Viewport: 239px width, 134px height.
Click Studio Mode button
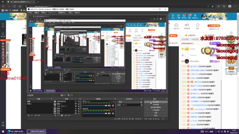[x=156, y=110]
